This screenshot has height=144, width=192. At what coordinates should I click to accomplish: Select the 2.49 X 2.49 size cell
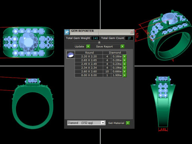coord(89,64)
